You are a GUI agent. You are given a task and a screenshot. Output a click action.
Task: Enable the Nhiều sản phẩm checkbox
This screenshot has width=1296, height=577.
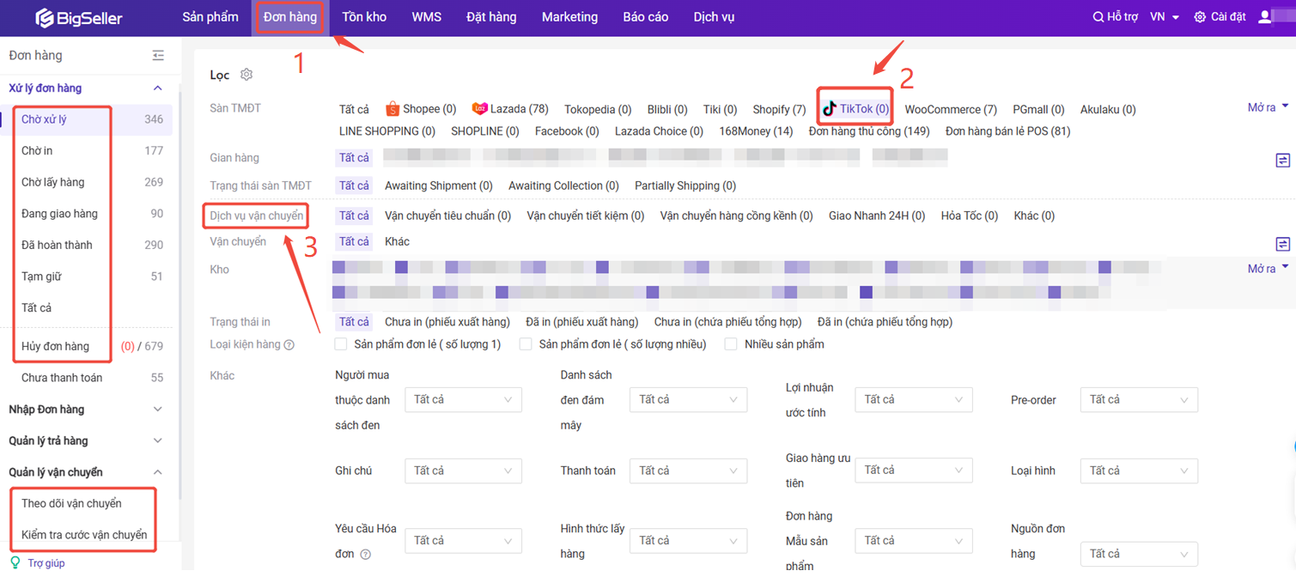731,344
